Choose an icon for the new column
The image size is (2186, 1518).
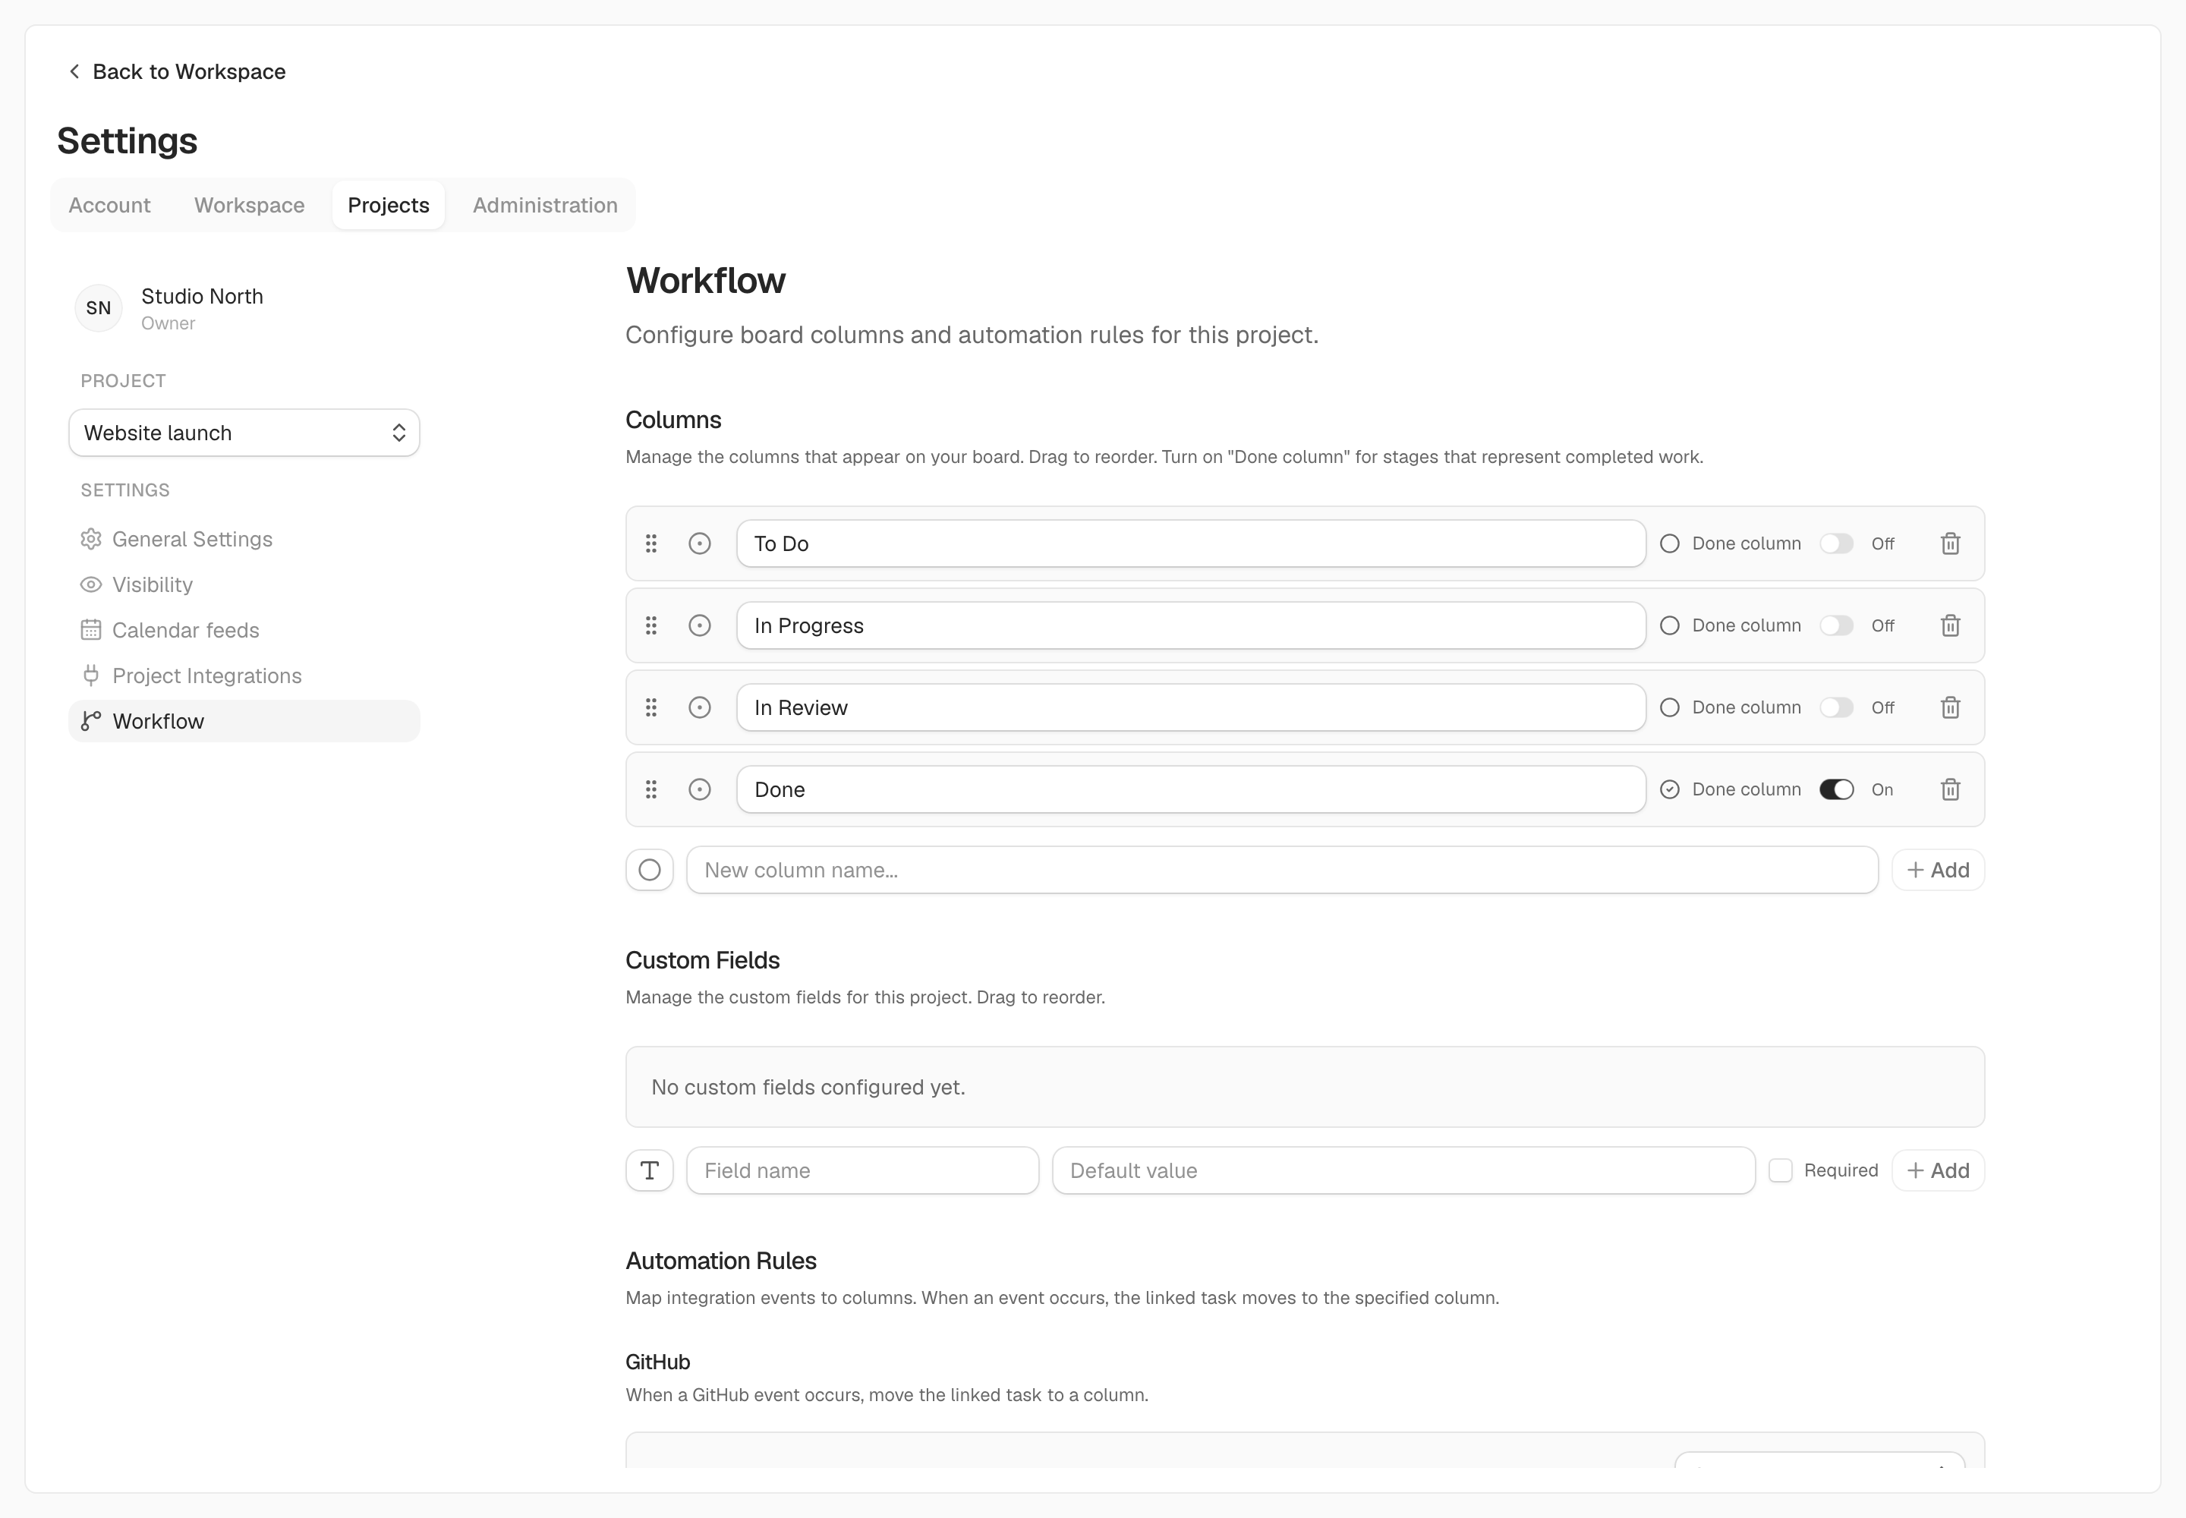(650, 869)
